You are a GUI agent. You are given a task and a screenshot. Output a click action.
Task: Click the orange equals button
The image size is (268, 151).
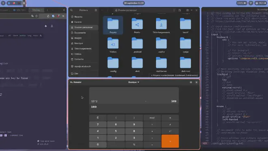[170, 141]
